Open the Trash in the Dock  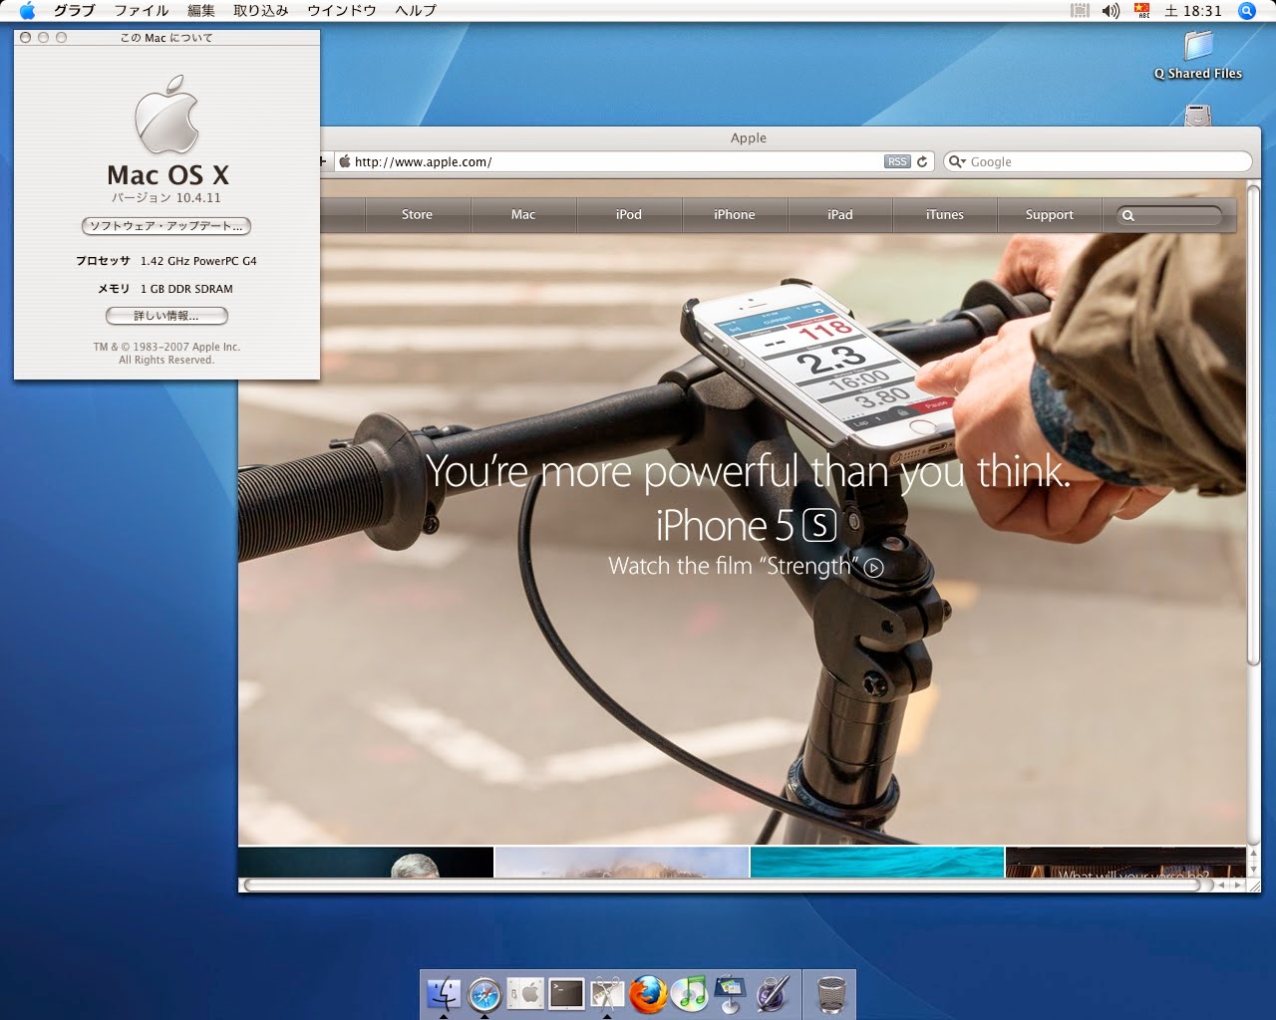coord(829,993)
